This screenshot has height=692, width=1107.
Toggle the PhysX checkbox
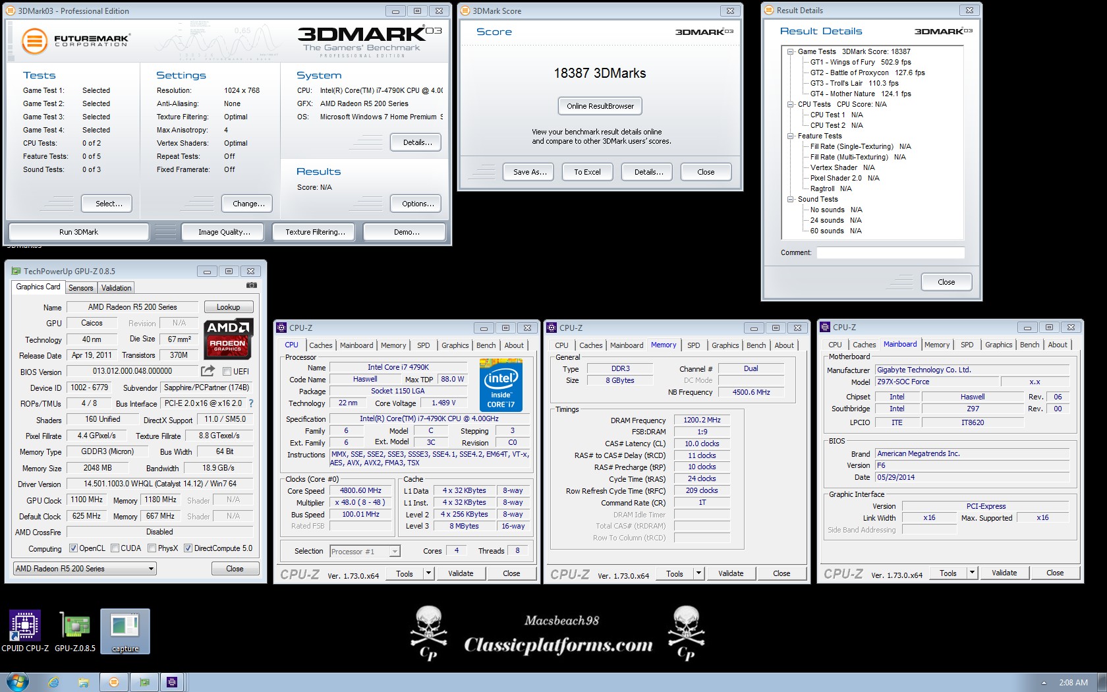click(x=152, y=548)
